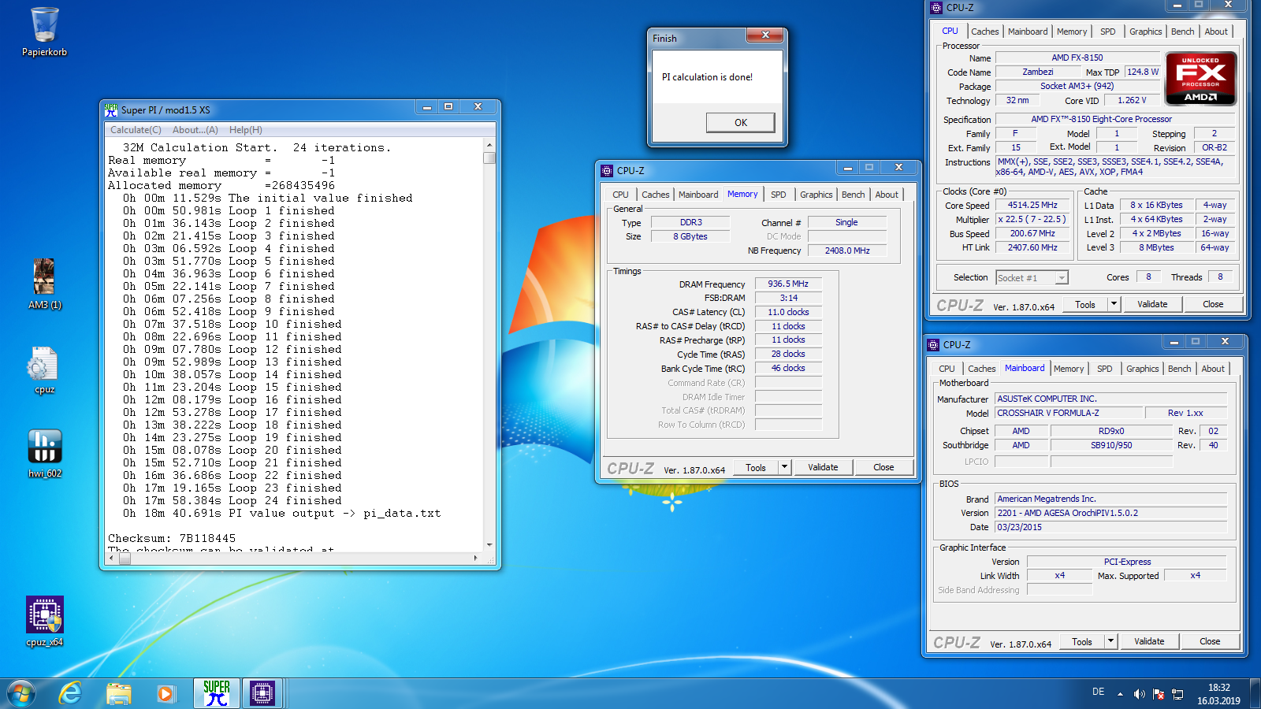This screenshot has width=1261, height=709.
Task: Click Validate in CPU window
Action: 1152,304
